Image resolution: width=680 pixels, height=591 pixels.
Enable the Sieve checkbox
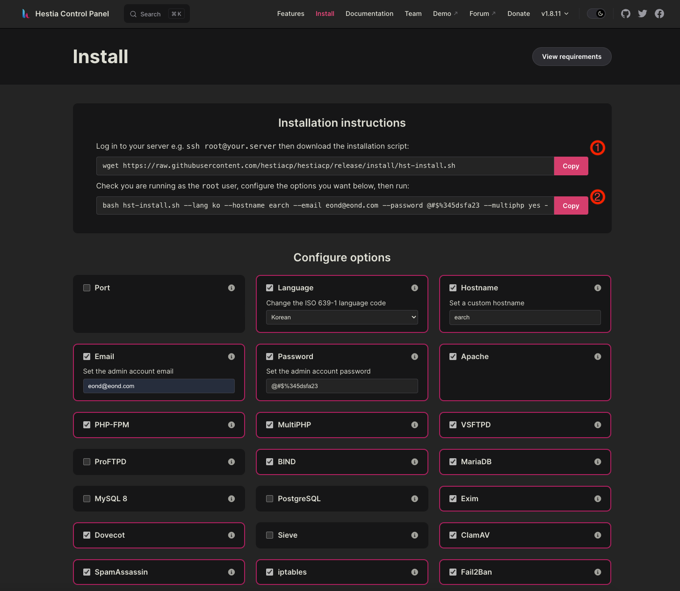270,535
